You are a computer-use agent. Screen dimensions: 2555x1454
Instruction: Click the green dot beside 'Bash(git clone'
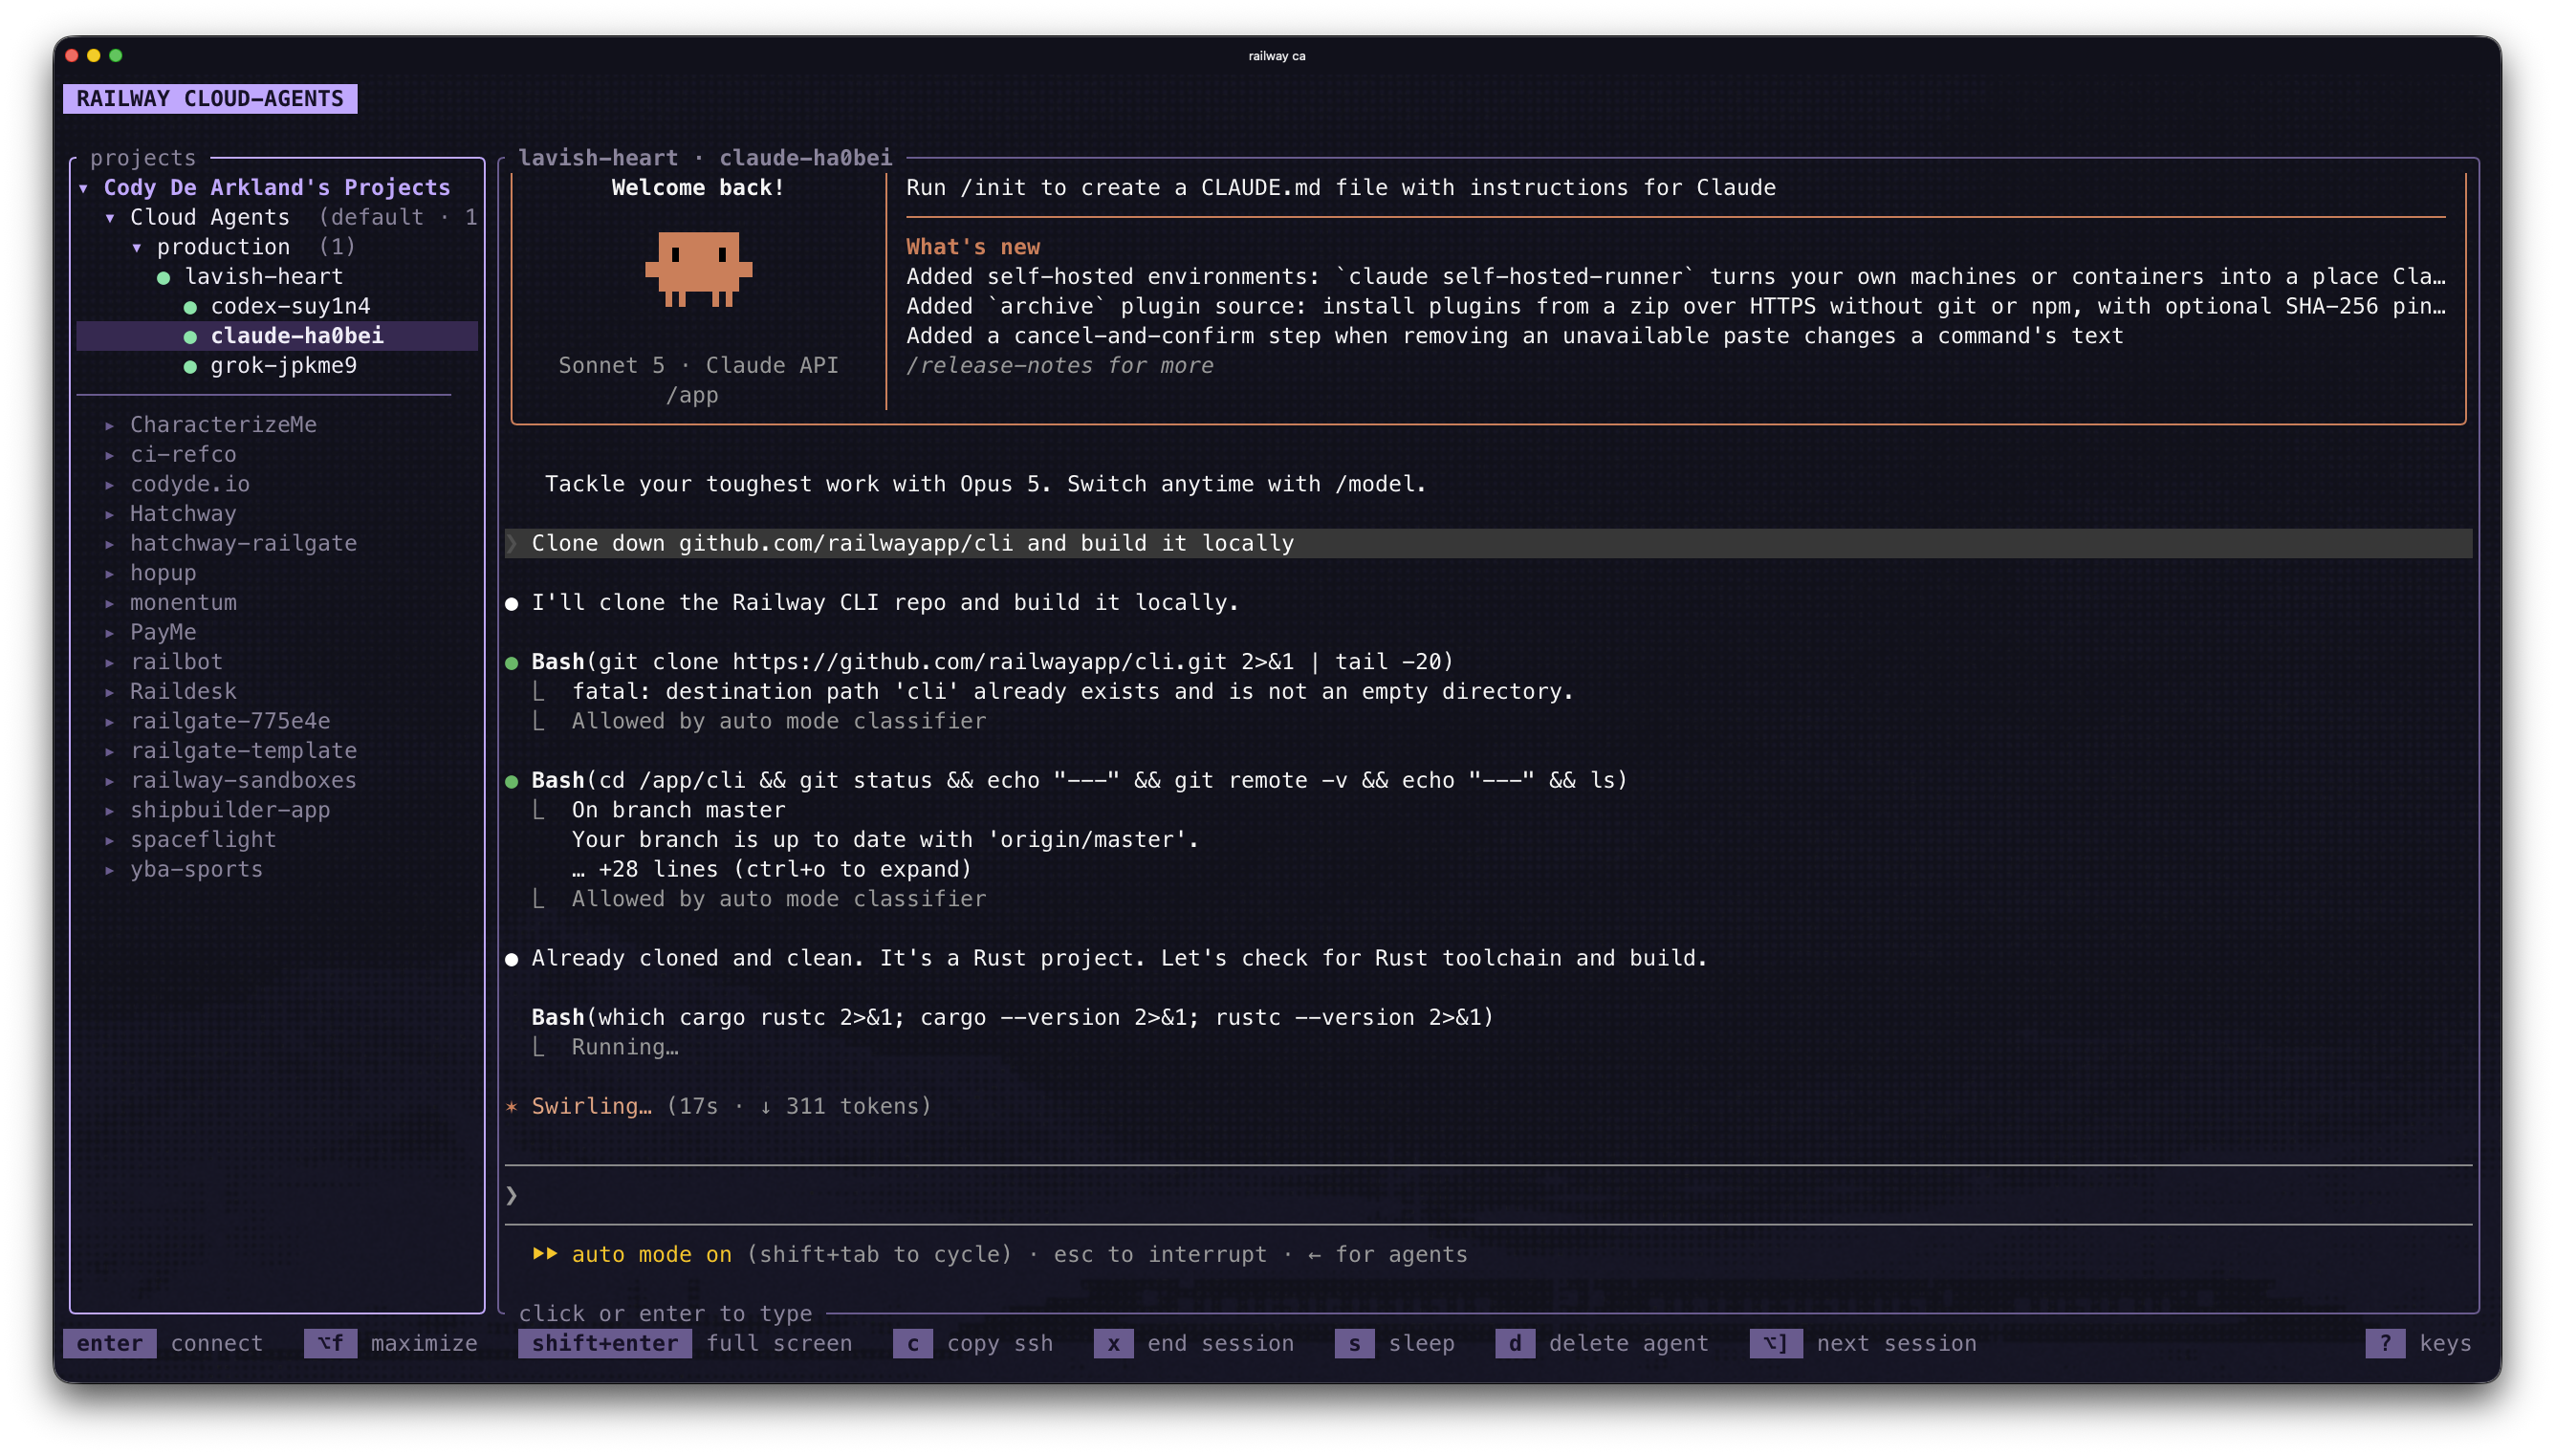click(x=512, y=663)
